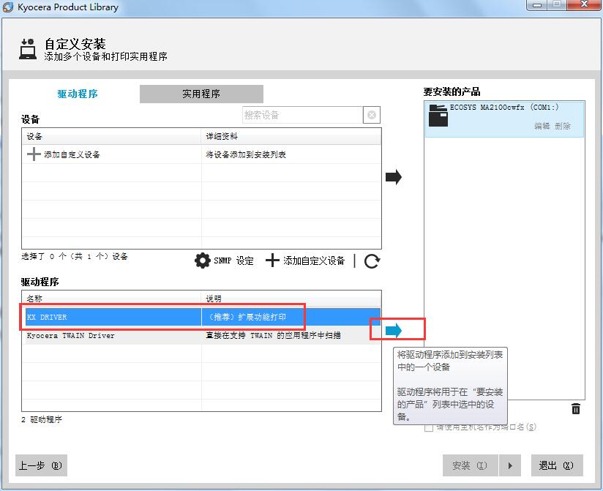
Task: Click the black arrow to add device to install list
Action: pyautogui.click(x=394, y=177)
